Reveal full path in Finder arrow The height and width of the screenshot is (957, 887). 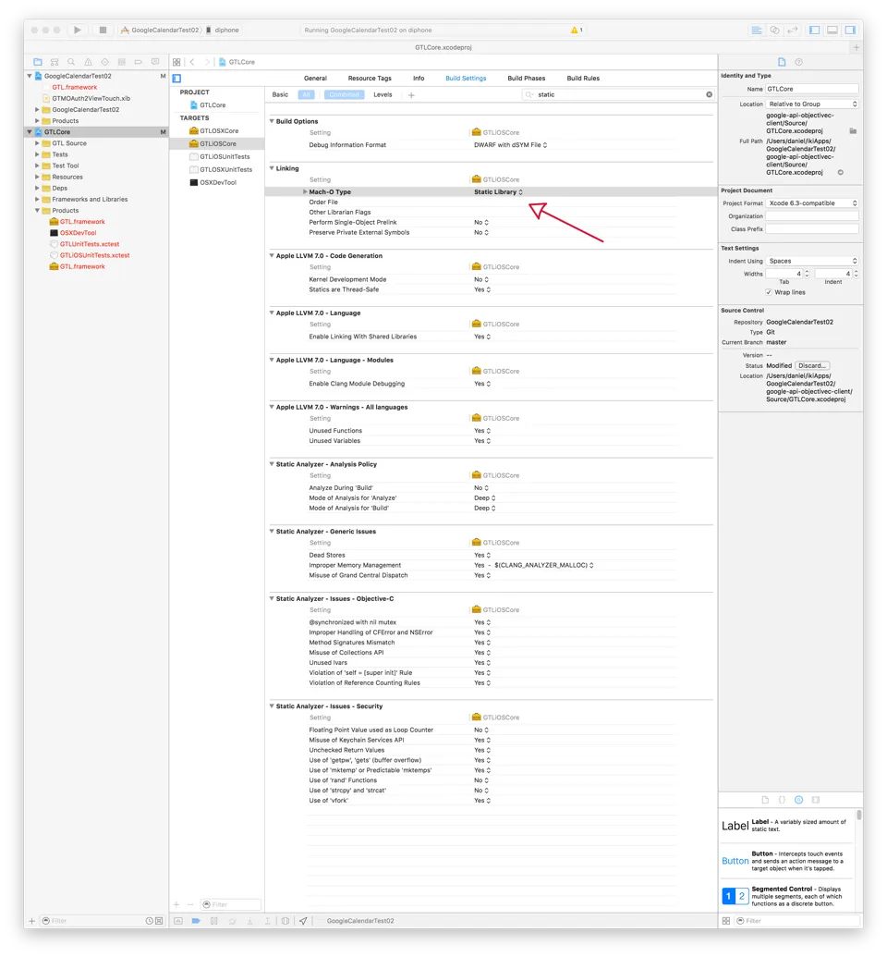tap(840, 172)
